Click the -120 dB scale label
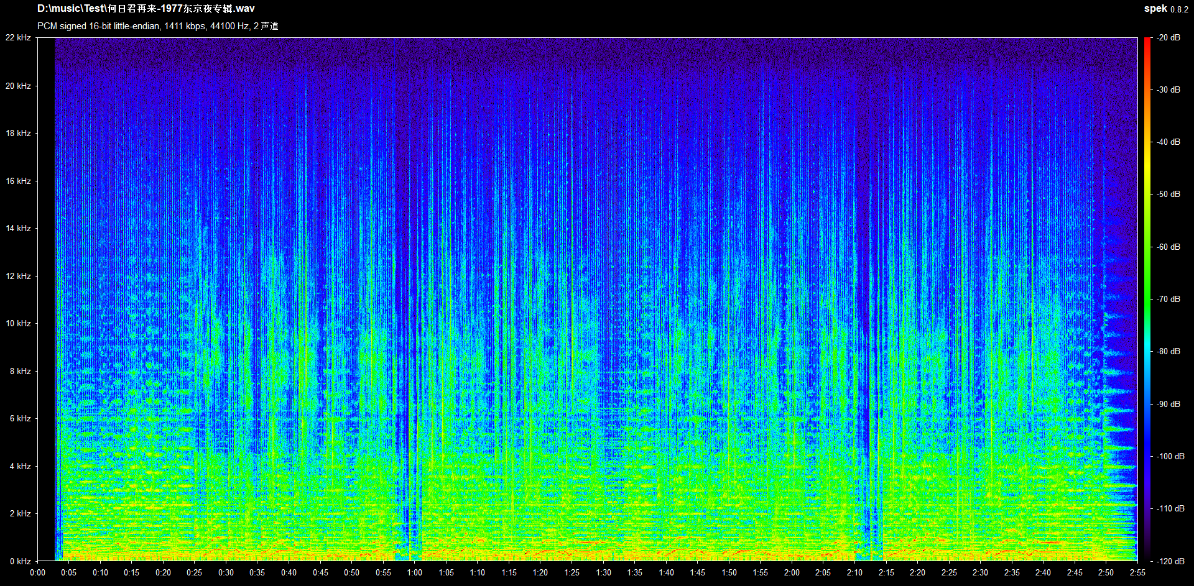The image size is (1194, 586). click(1171, 561)
